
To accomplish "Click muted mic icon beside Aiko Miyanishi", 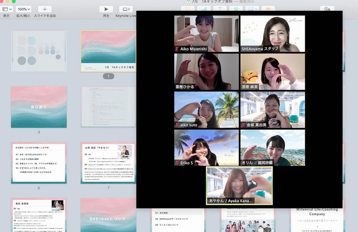I will (x=177, y=49).
